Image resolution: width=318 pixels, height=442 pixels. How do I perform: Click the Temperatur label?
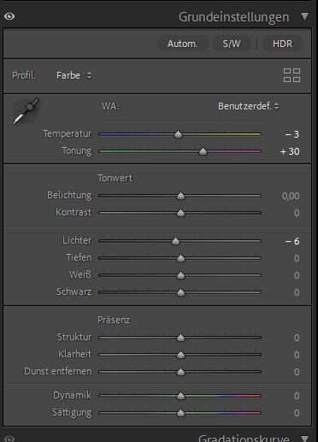tap(68, 133)
